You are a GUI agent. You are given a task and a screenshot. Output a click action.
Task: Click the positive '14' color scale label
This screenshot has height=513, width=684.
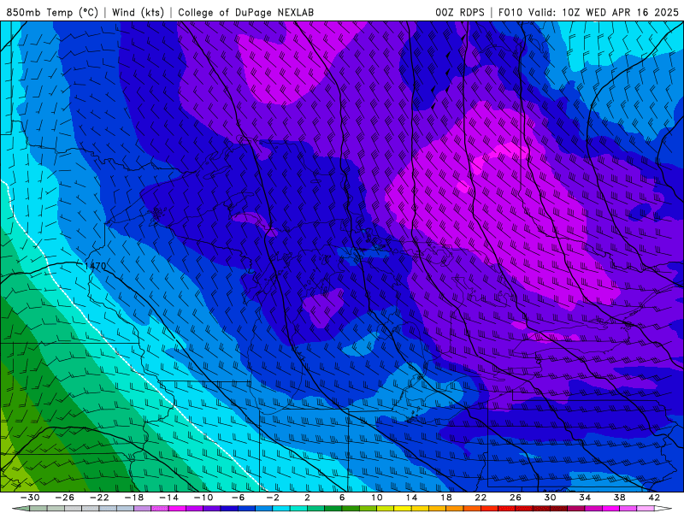coord(411,498)
